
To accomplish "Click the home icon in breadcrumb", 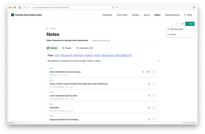I will pyautogui.click(x=47, y=28).
